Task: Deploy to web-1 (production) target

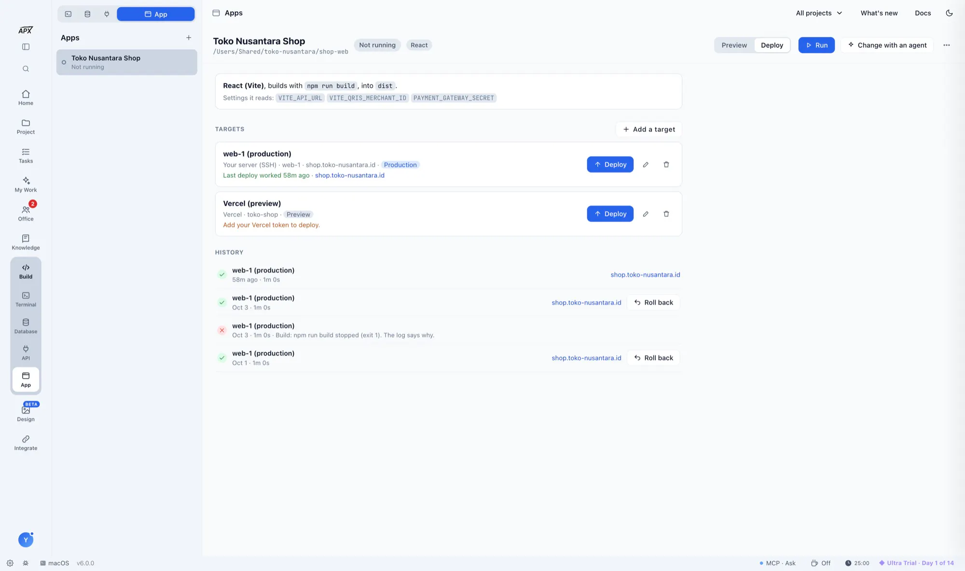Action: coord(610,165)
